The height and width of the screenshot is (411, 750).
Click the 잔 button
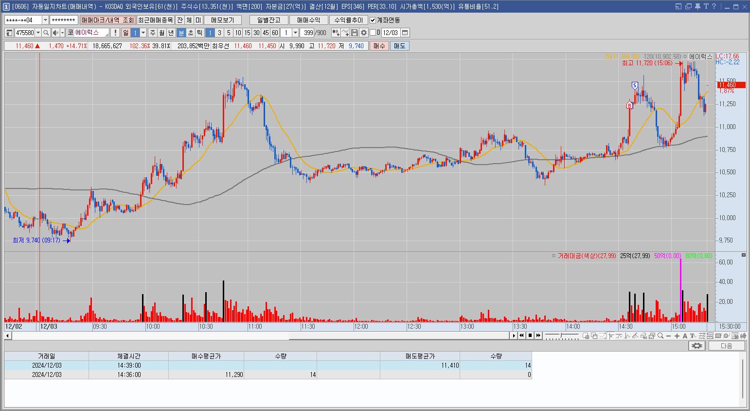(180, 20)
